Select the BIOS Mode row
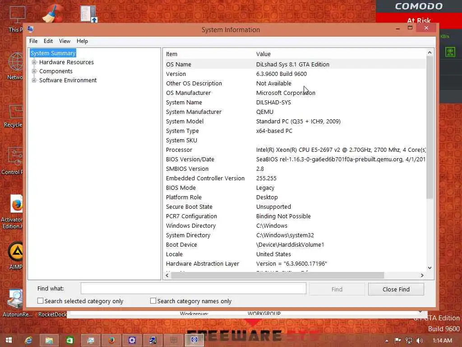This screenshot has height=347, width=462. 295,188
